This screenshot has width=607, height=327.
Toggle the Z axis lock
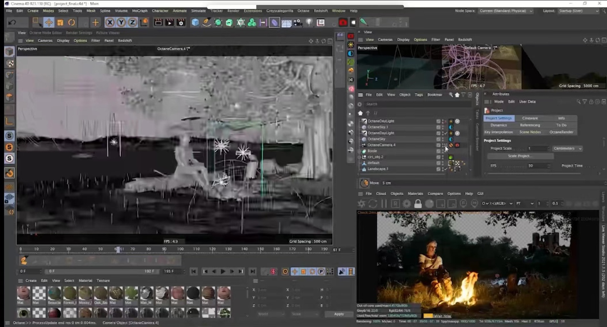coord(132,22)
